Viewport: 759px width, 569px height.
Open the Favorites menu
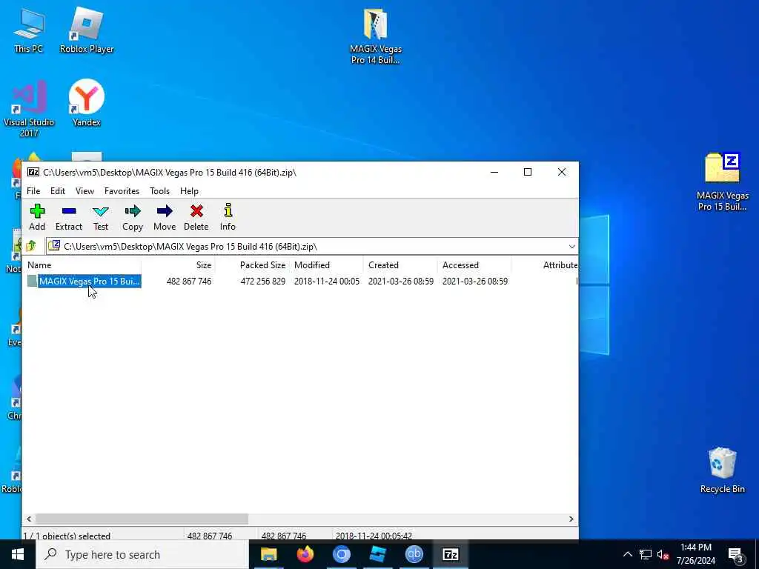[122, 191]
